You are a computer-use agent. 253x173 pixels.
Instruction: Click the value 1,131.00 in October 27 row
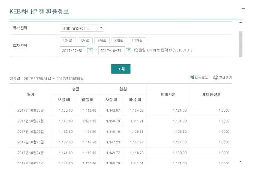180,121
